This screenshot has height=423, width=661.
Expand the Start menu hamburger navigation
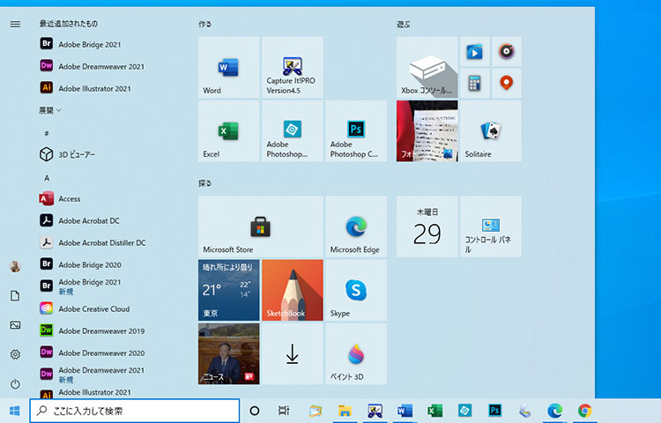tap(15, 24)
